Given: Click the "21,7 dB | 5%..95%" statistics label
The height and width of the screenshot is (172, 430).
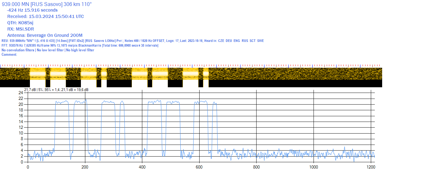Looking at the screenshot, I should [x=56, y=90].
